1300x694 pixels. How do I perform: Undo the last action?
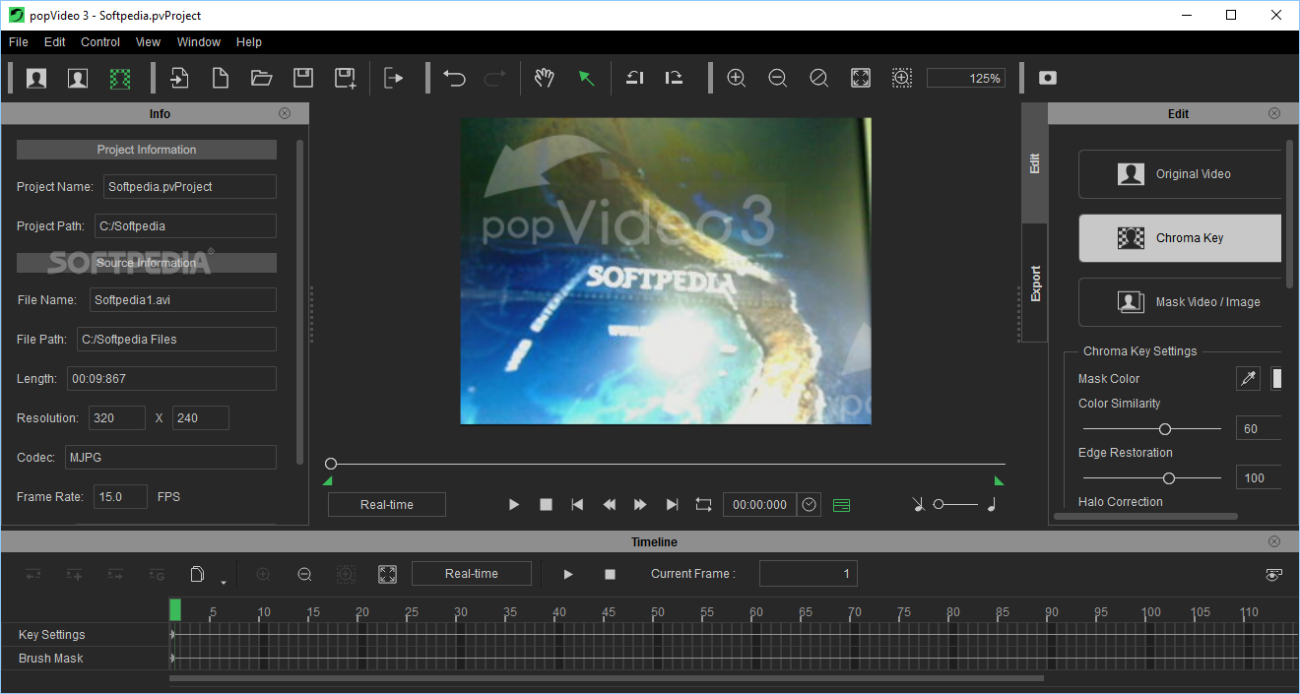pyautogui.click(x=454, y=78)
